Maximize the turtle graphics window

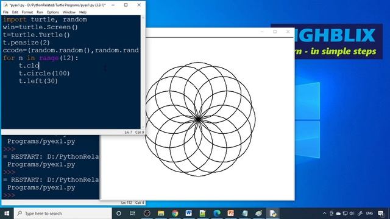[x=275, y=32]
